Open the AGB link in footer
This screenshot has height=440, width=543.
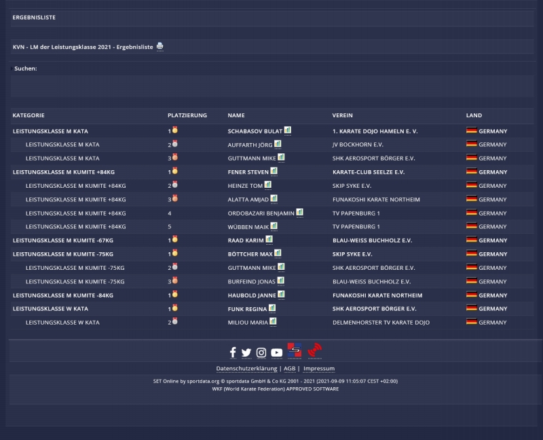tap(289, 369)
